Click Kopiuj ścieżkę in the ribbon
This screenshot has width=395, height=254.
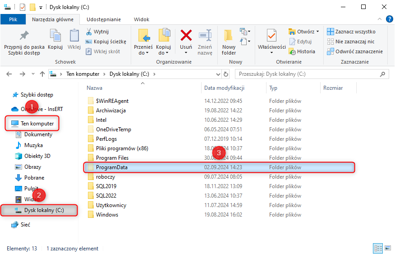click(106, 42)
